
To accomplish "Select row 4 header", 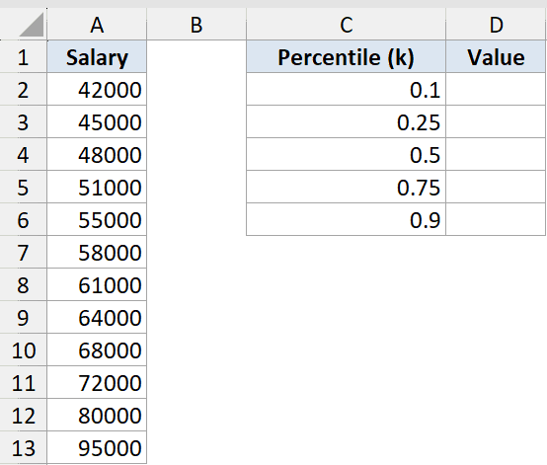I will coord(23,155).
